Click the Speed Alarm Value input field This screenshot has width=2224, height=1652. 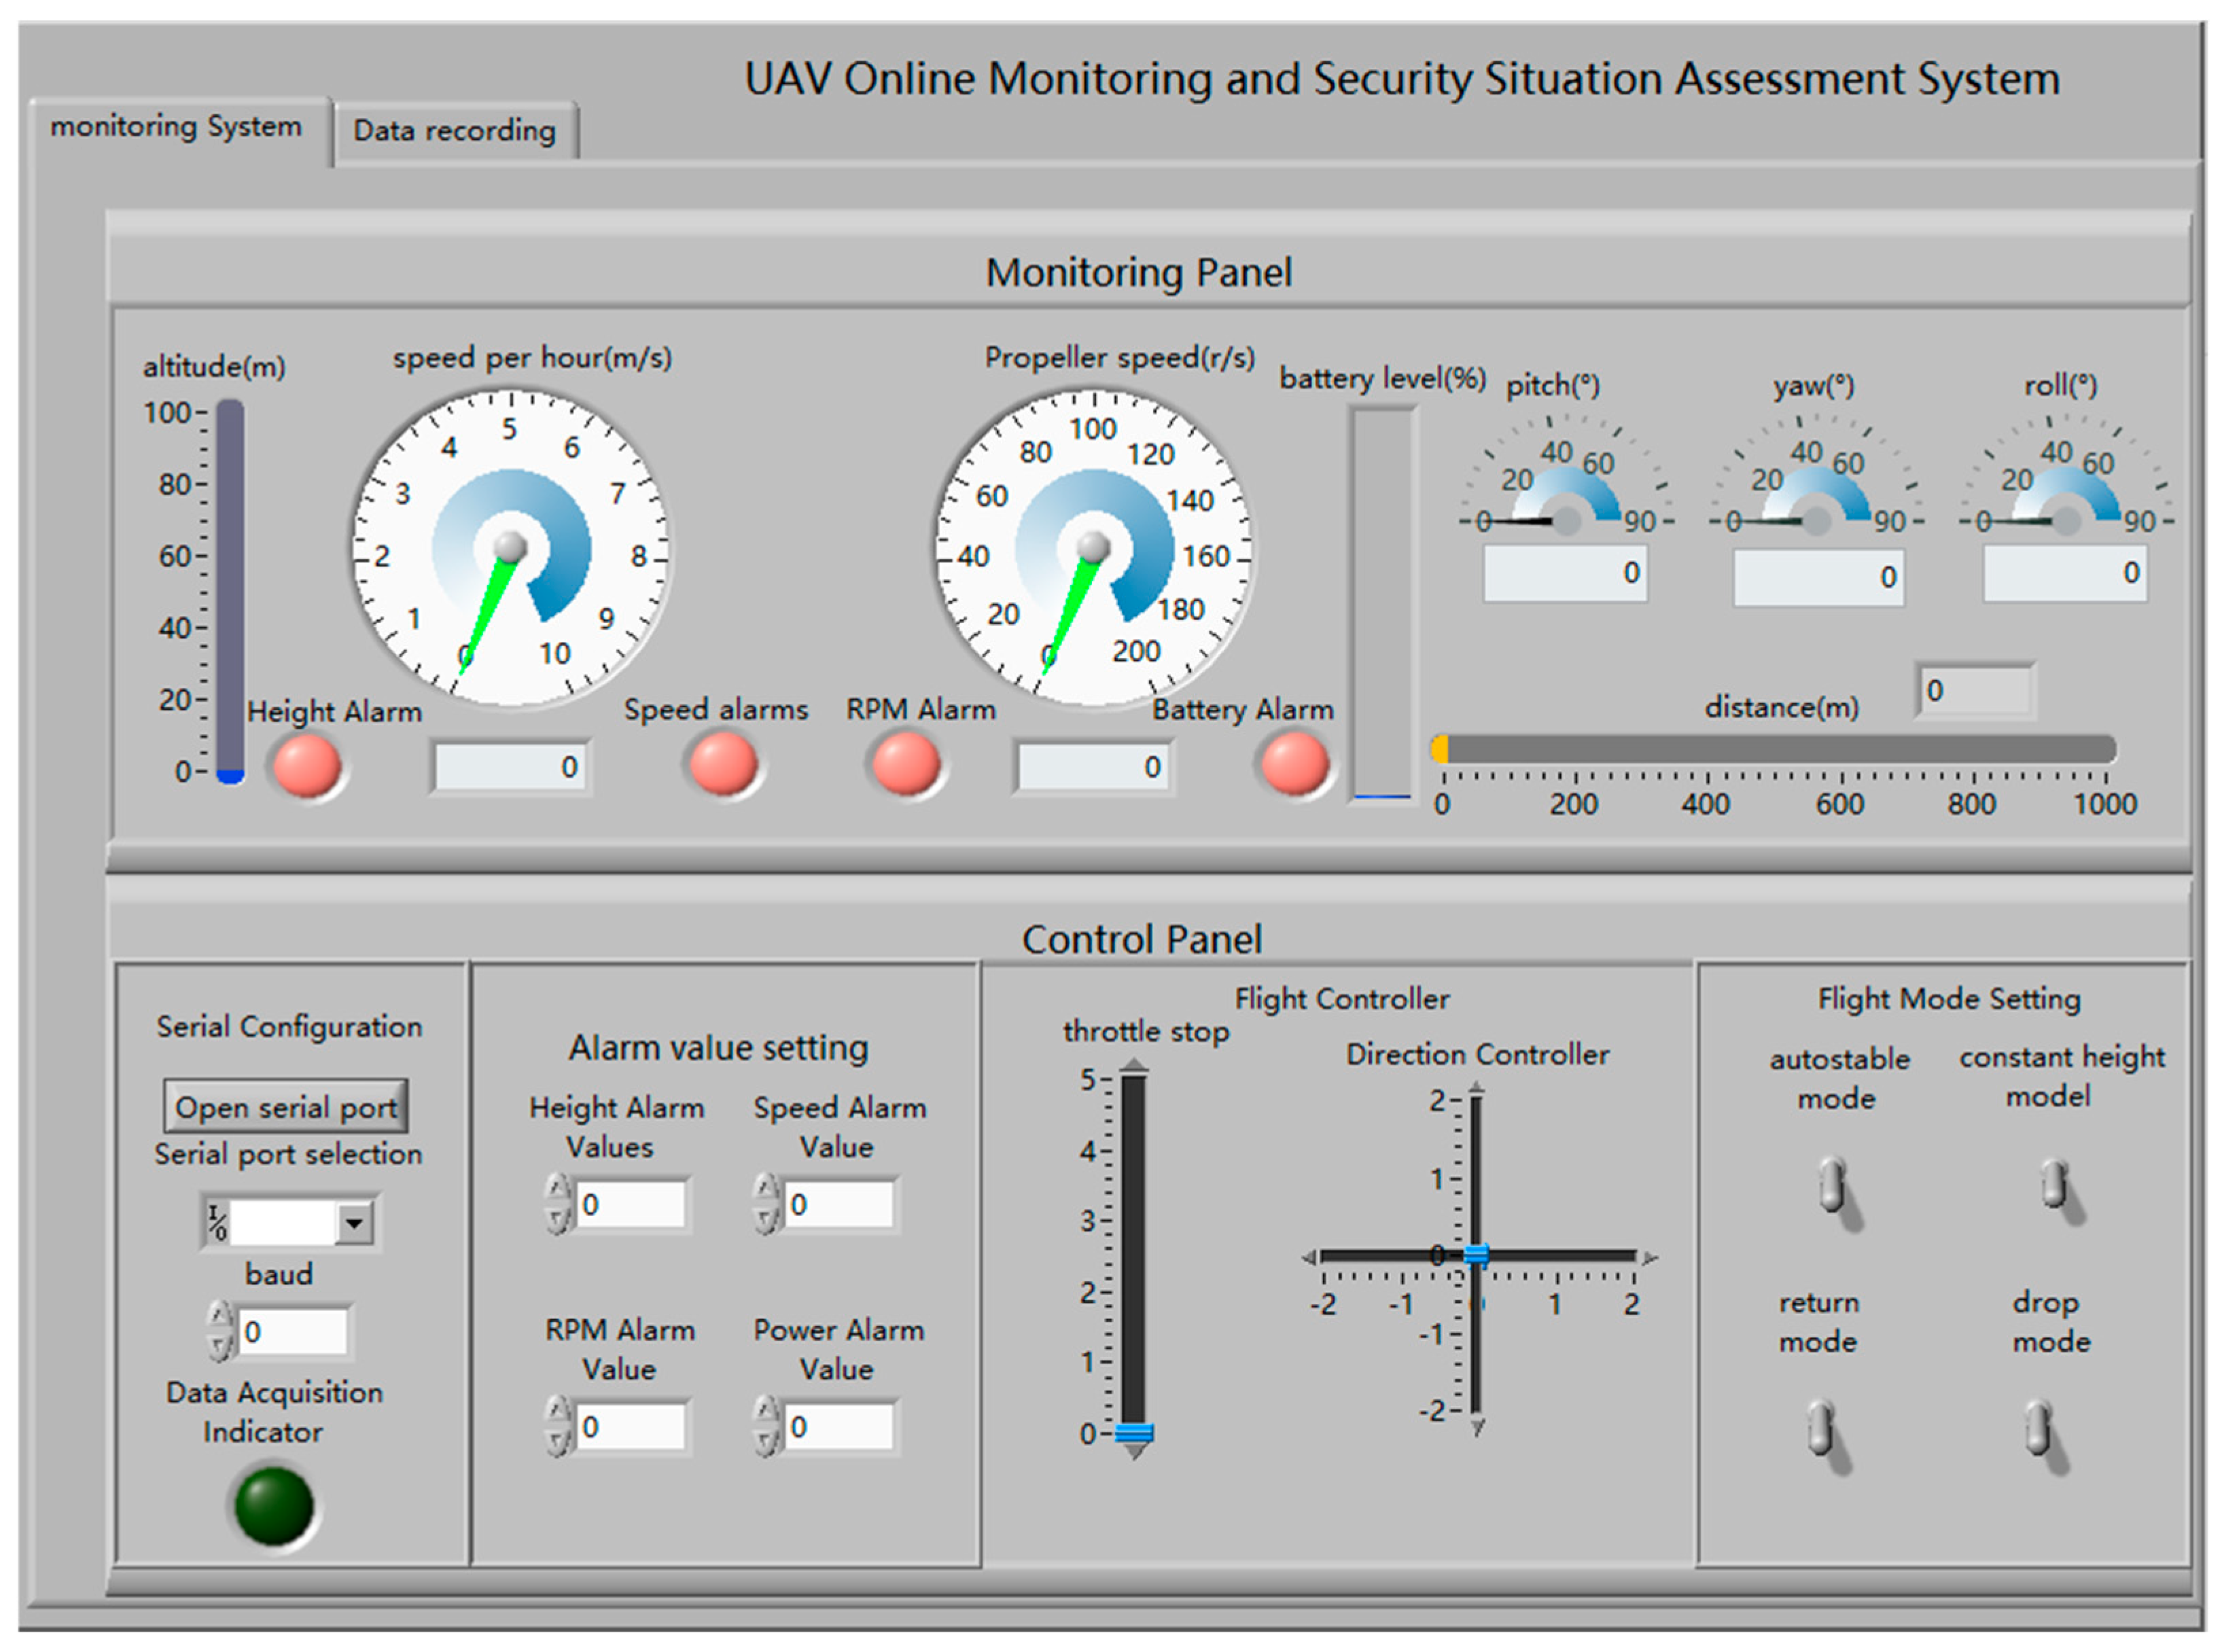pyautogui.click(x=839, y=1204)
